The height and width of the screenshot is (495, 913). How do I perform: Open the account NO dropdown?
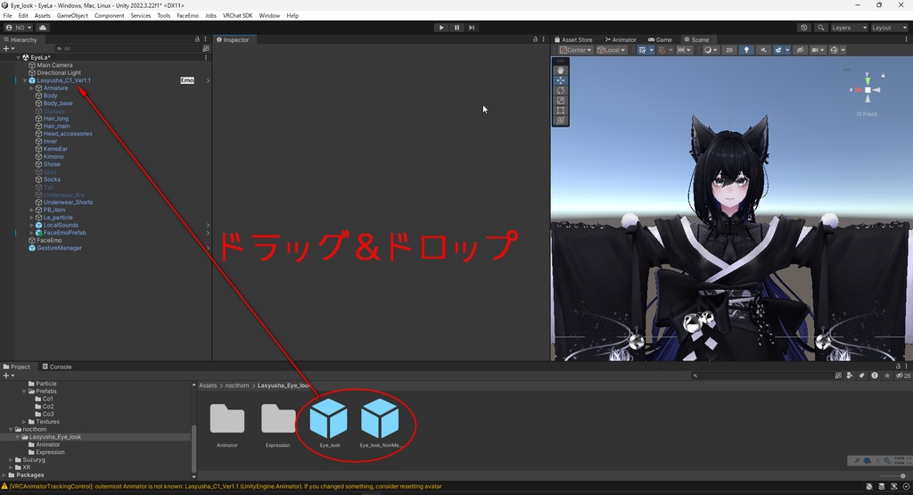(x=19, y=28)
